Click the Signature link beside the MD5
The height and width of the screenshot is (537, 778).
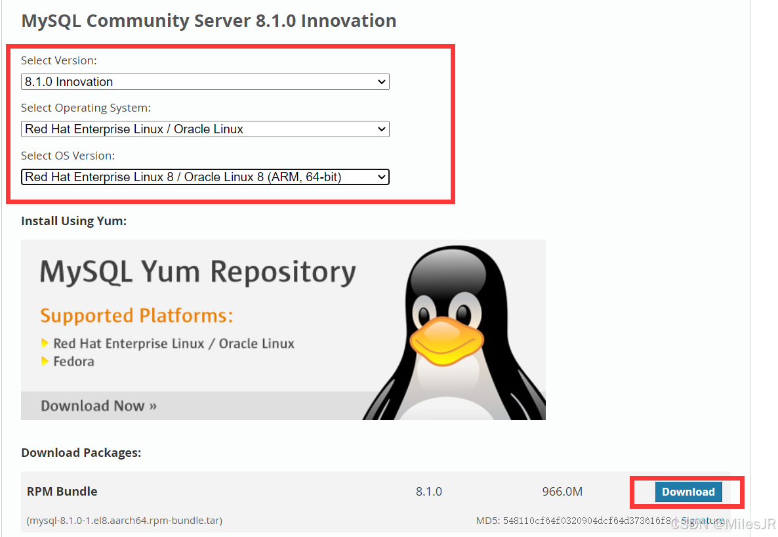tap(703, 520)
